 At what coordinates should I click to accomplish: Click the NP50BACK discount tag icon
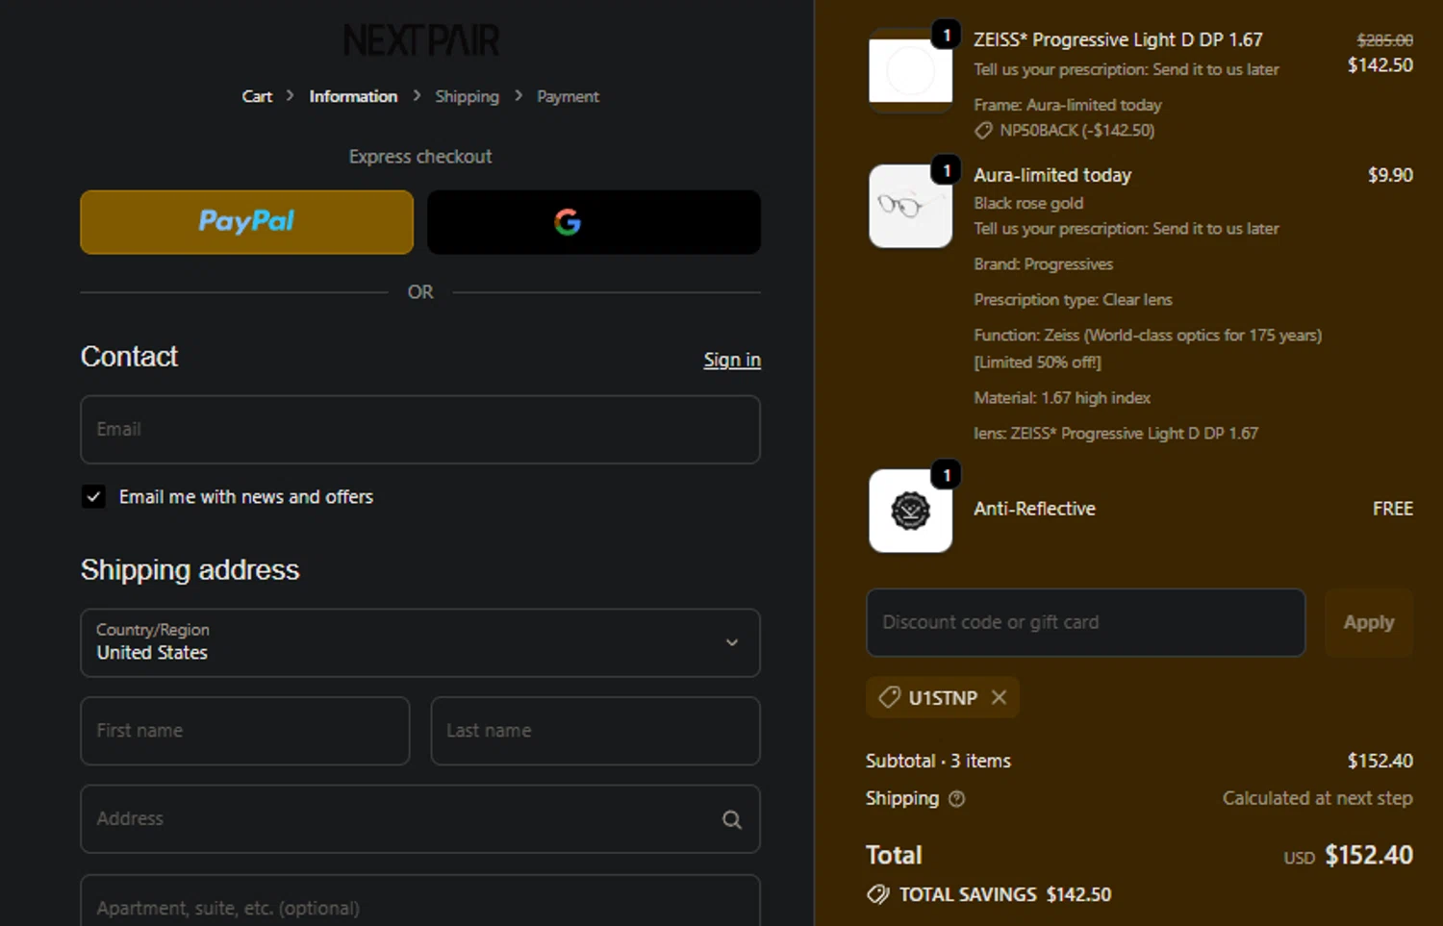click(x=983, y=131)
